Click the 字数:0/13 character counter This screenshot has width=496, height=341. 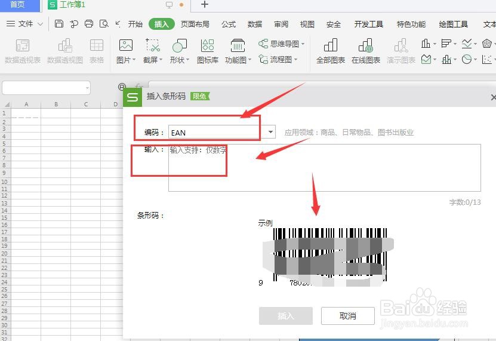[x=465, y=202]
